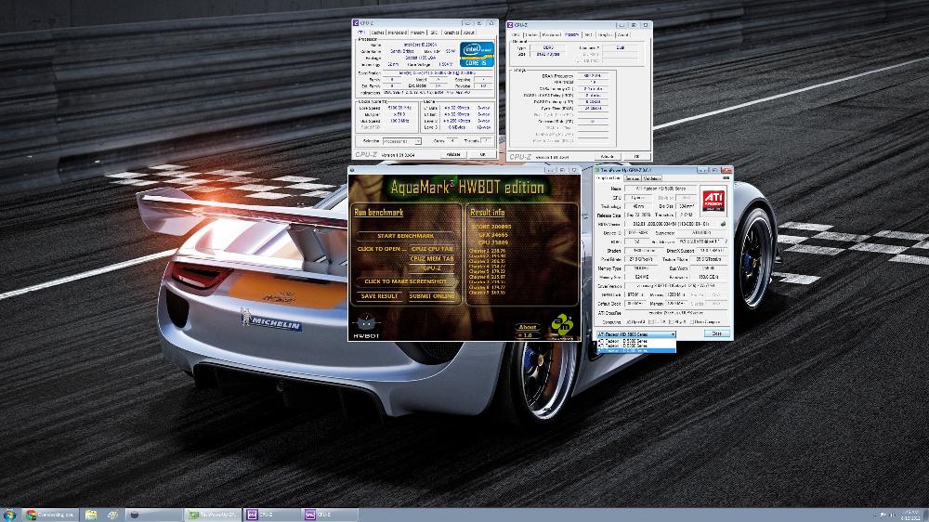Click SAVE RESULT in AquaMark
Viewport: 929px width, 522px height.
(x=380, y=295)
